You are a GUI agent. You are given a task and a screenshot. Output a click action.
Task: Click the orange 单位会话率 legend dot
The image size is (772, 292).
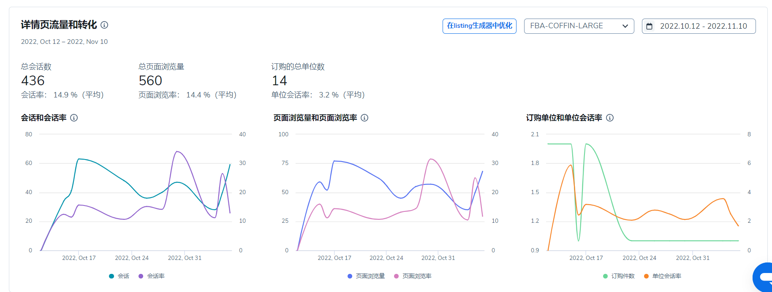click(646, 276)
